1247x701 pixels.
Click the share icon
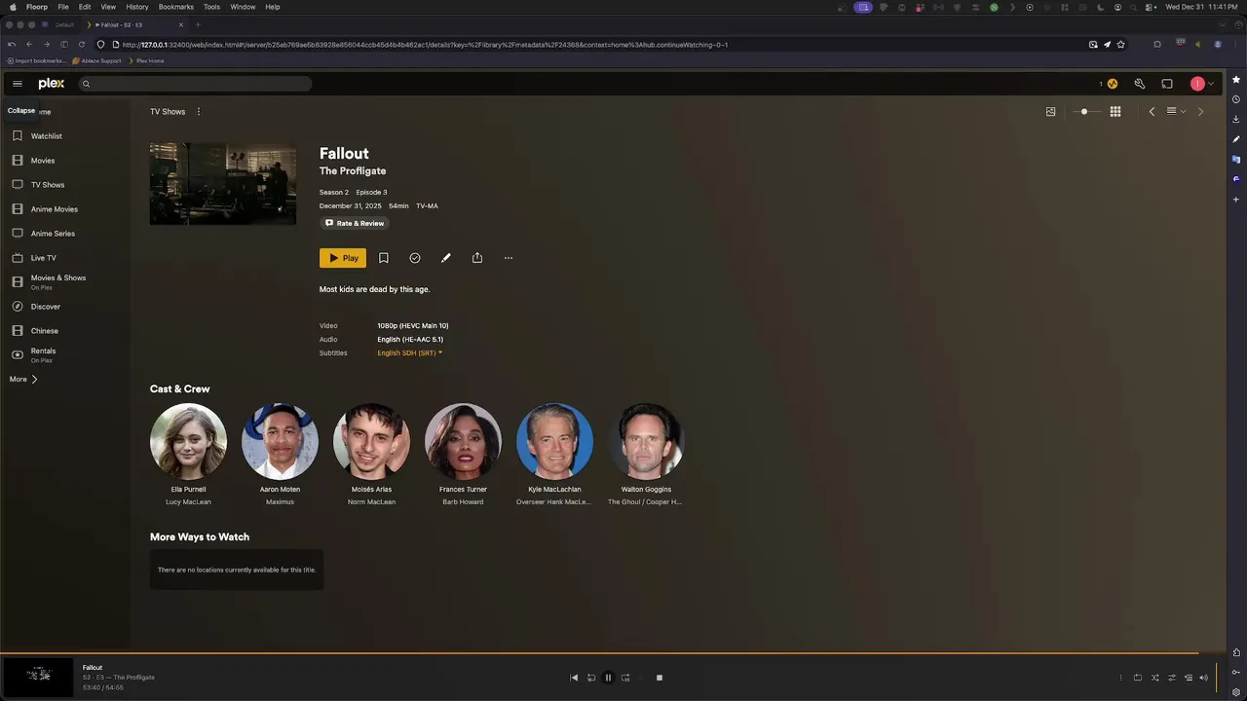pyautogui.click(x=477, y=258)
